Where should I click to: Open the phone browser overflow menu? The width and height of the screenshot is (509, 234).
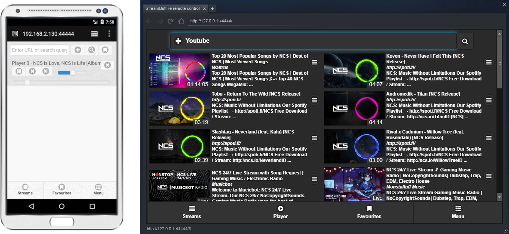109,33
